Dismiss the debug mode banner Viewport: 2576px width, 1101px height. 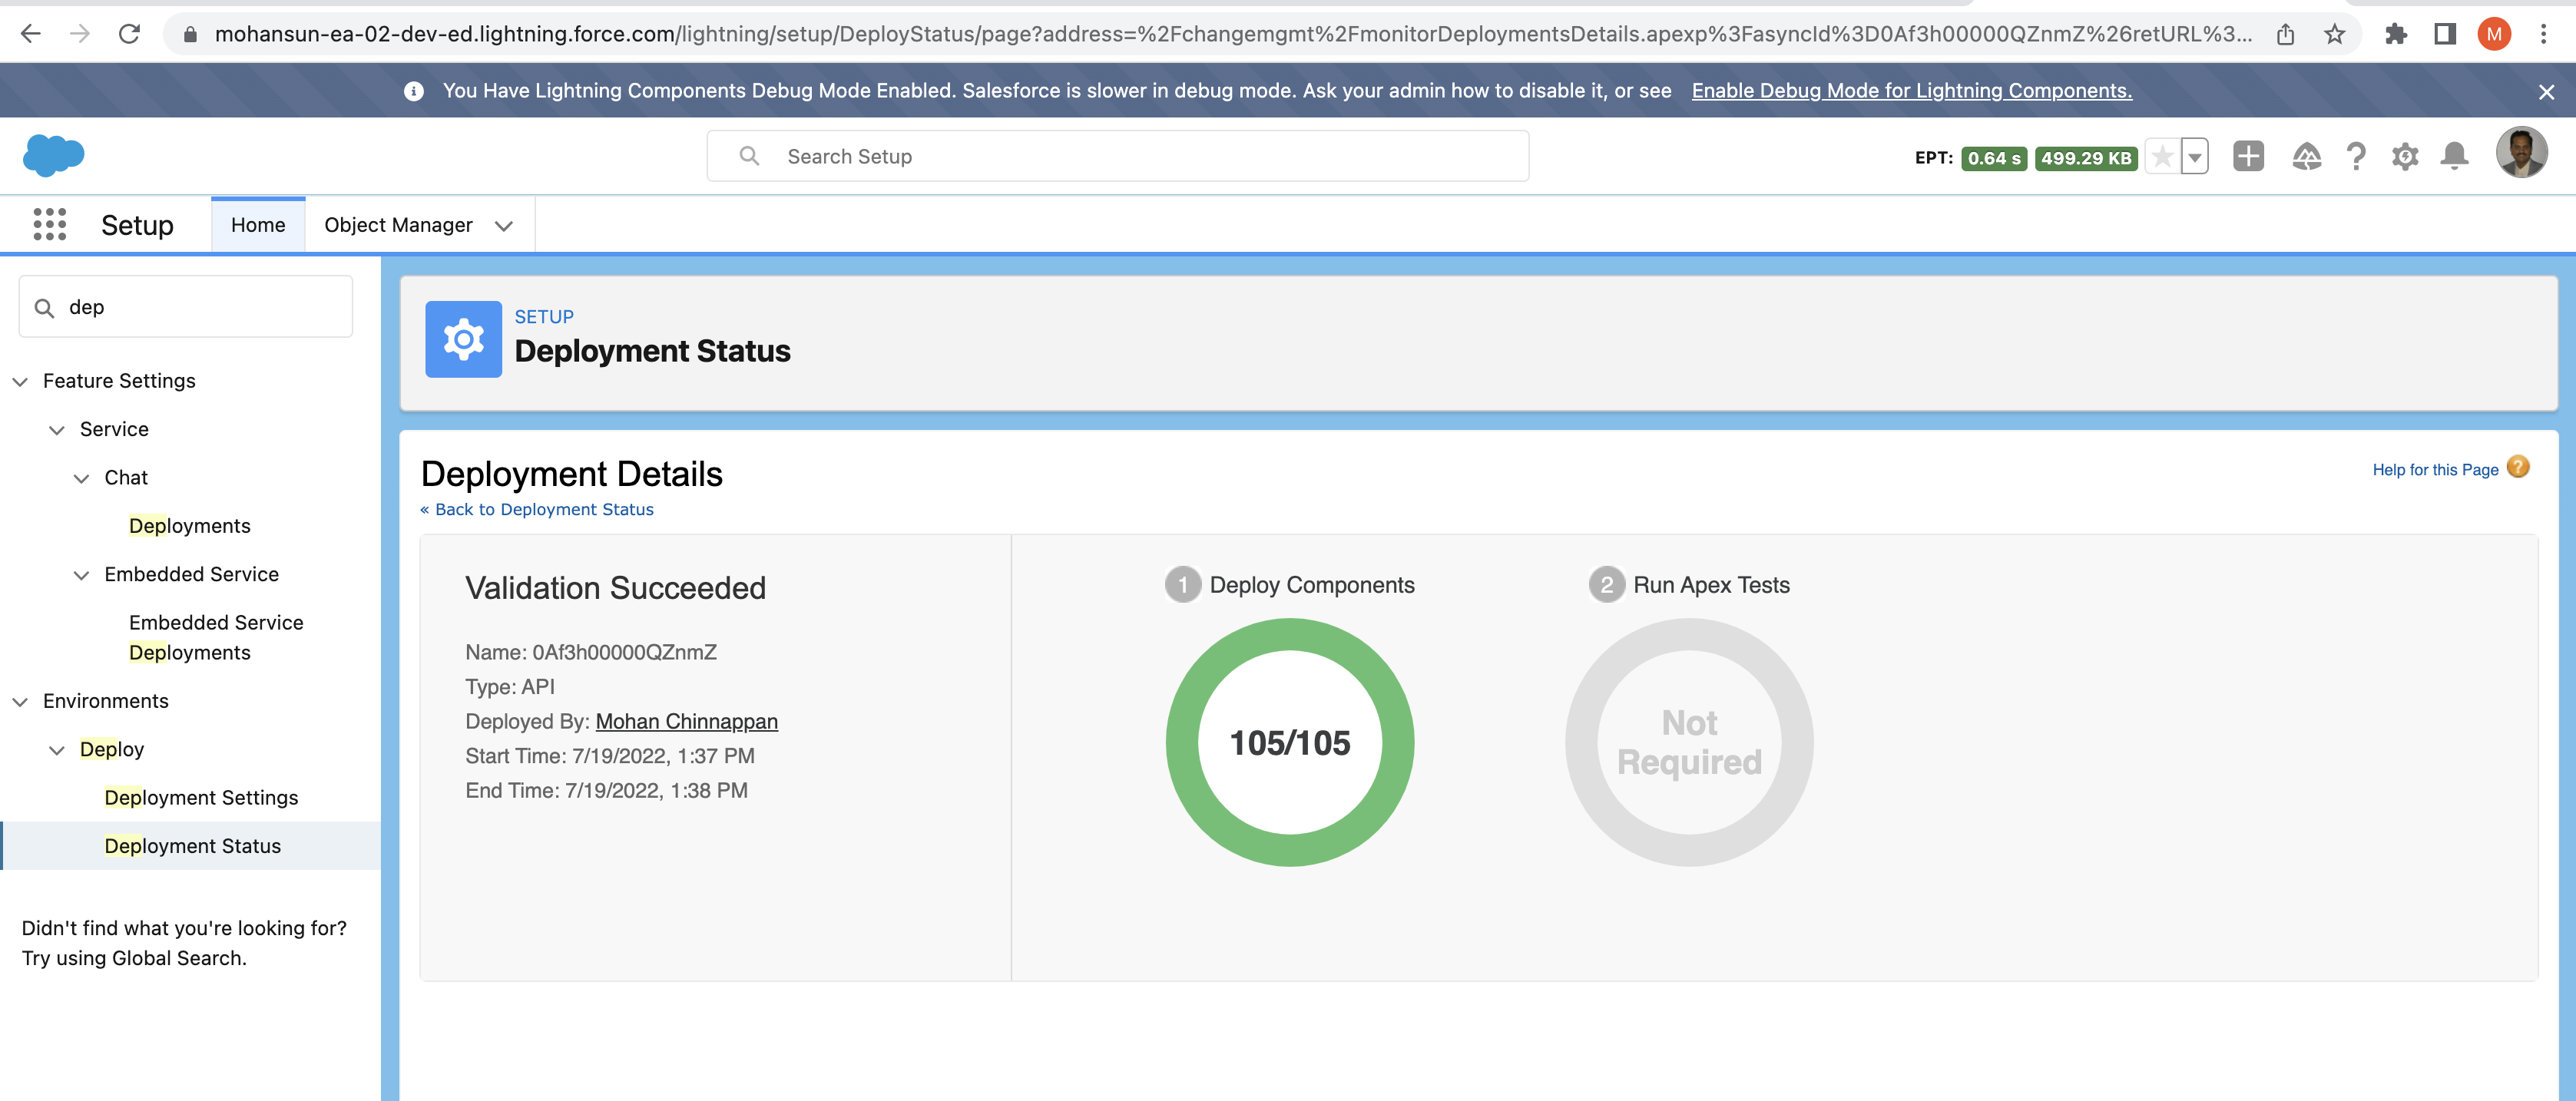click(2546, 91)
